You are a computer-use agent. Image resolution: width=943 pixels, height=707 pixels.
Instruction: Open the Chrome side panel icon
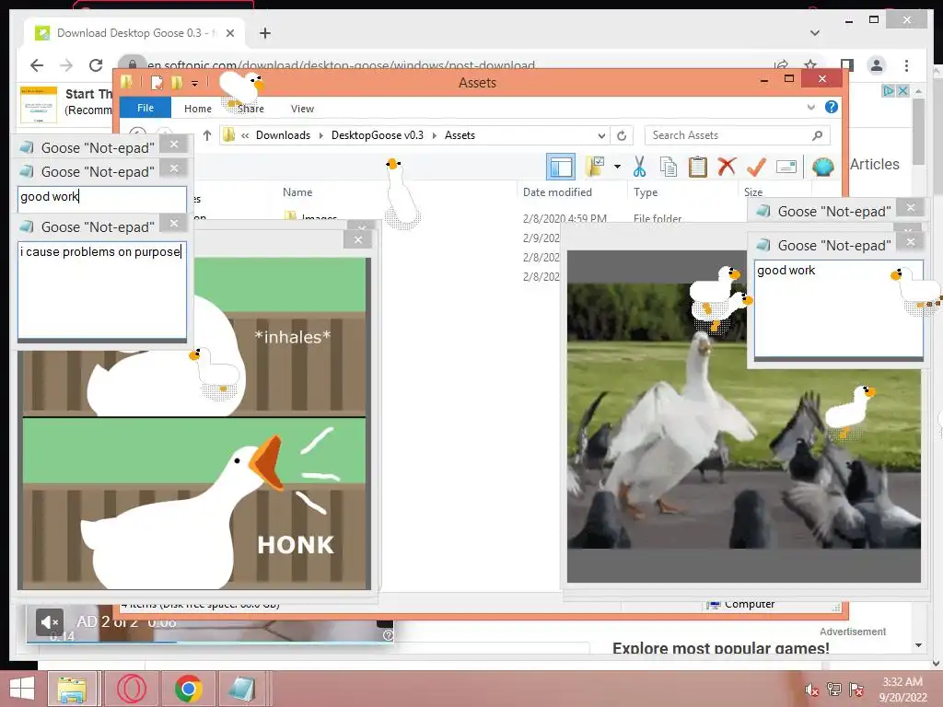tap(847, 65)
